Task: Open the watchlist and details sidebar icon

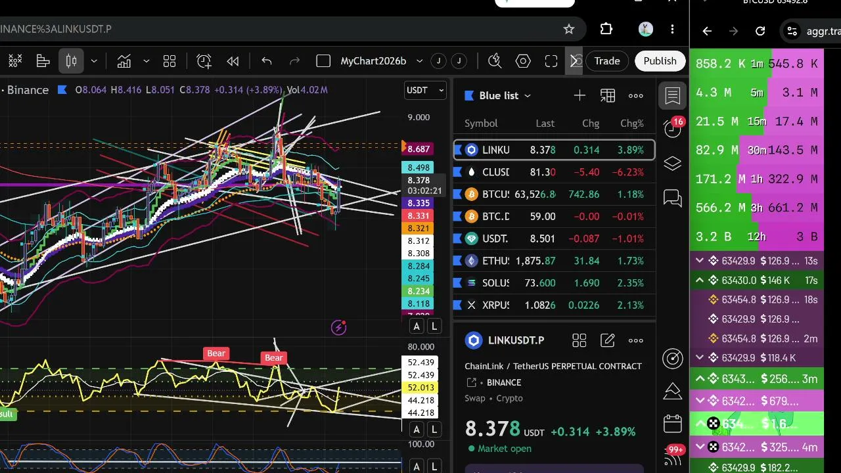Action: pyautogui.click(x=673, y=96)
